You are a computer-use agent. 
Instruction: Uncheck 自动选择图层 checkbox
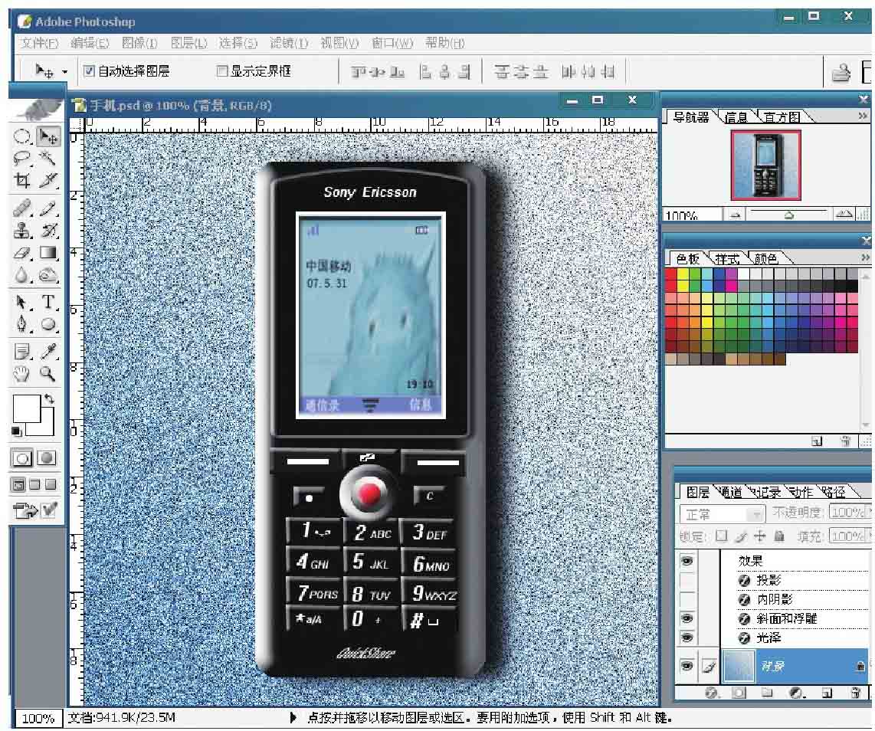[89, 70]
